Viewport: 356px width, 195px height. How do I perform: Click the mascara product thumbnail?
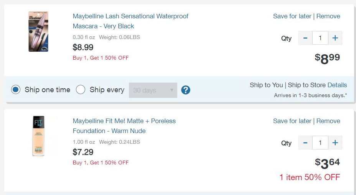pyautogui.click(x=38, y=31)
